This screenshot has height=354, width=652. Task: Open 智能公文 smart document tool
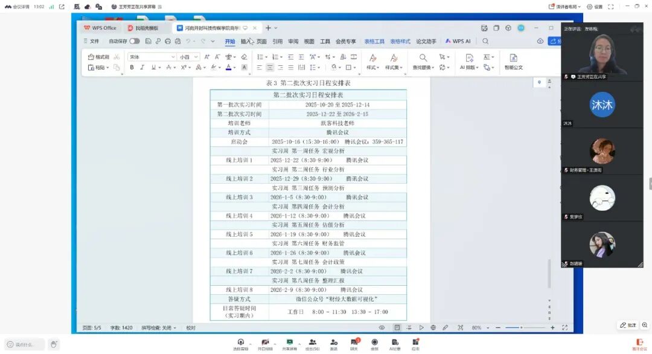pyautogui.click(x=513, y=62)
